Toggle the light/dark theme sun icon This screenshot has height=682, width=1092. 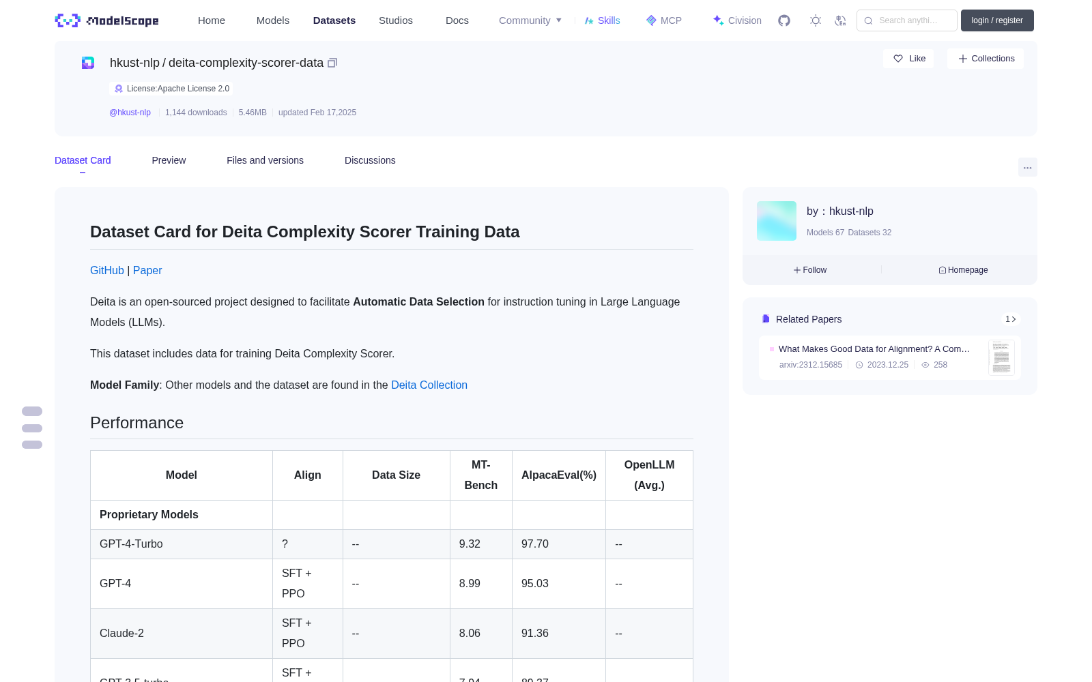[x=816, y=20]
